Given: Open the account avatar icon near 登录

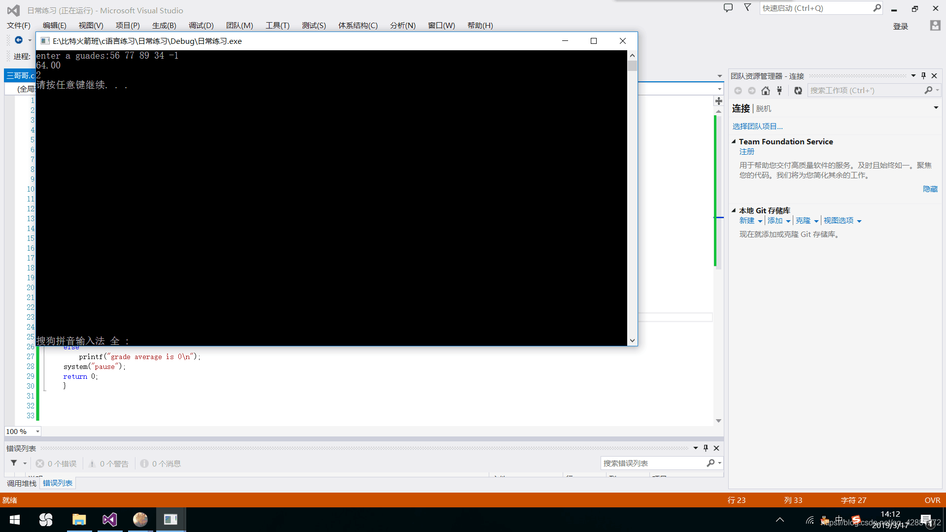Looking at the screenshot, I should pos(935,26).
